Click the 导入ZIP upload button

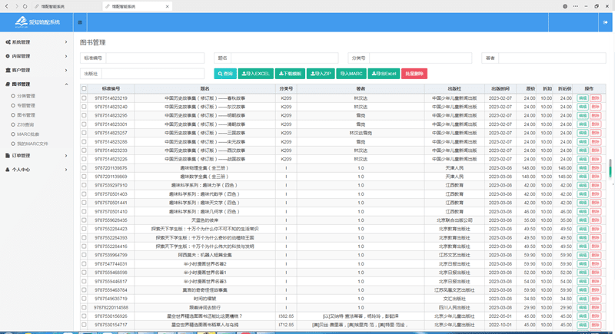(x=321, y=74)
